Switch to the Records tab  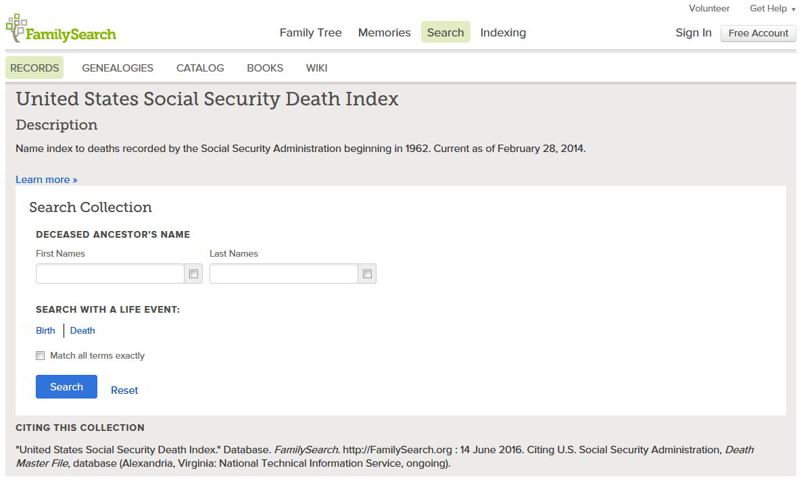(x=34, y=68)
